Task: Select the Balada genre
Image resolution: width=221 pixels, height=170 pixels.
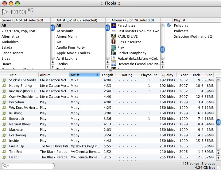Action: point(25,47)
